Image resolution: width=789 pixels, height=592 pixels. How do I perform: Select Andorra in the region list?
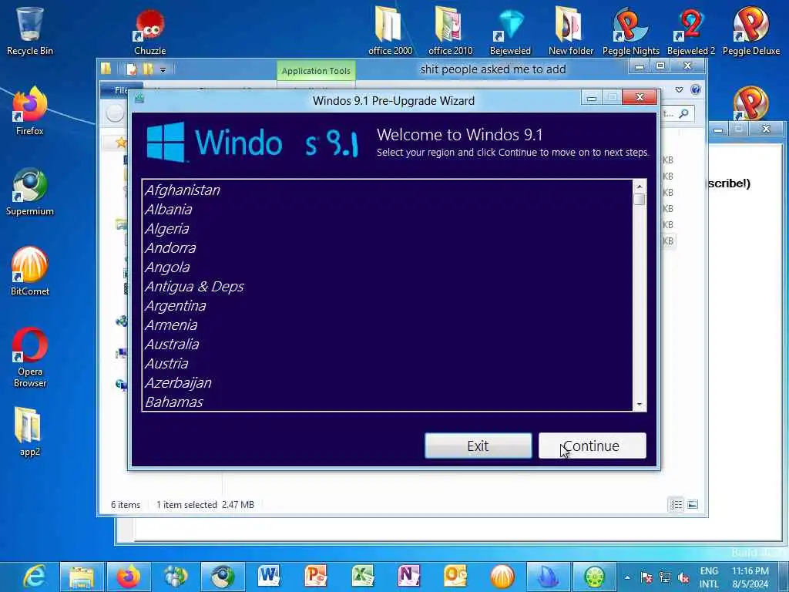(x=387, y=247)
